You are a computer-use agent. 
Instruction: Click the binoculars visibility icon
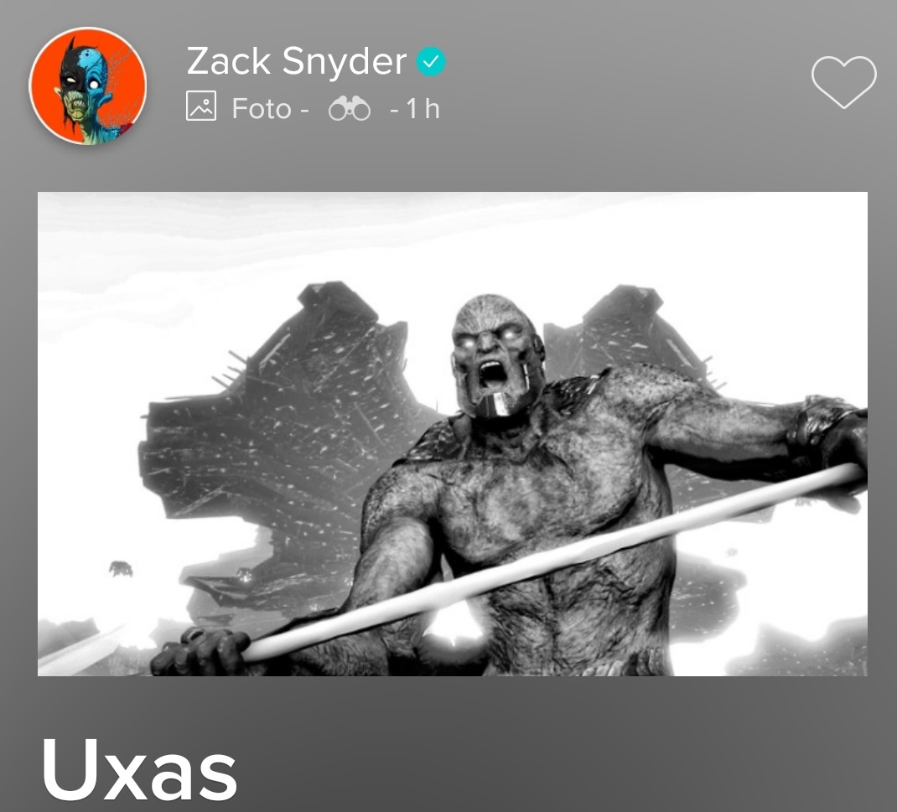(350, 109)
